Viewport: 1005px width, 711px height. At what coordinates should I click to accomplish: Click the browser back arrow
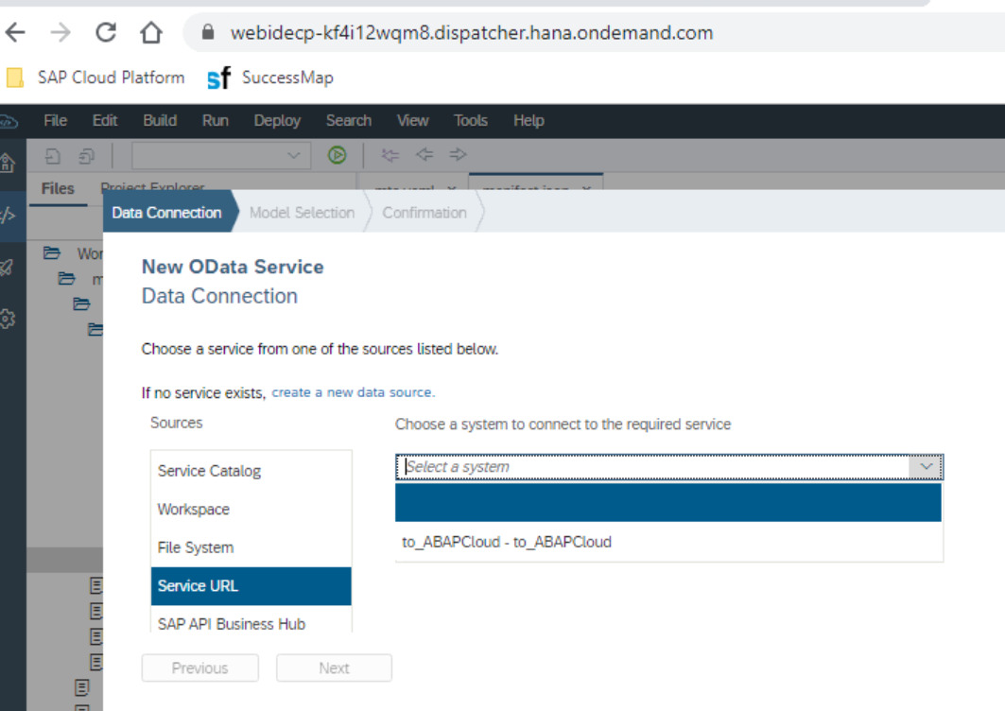click(15, 32)
